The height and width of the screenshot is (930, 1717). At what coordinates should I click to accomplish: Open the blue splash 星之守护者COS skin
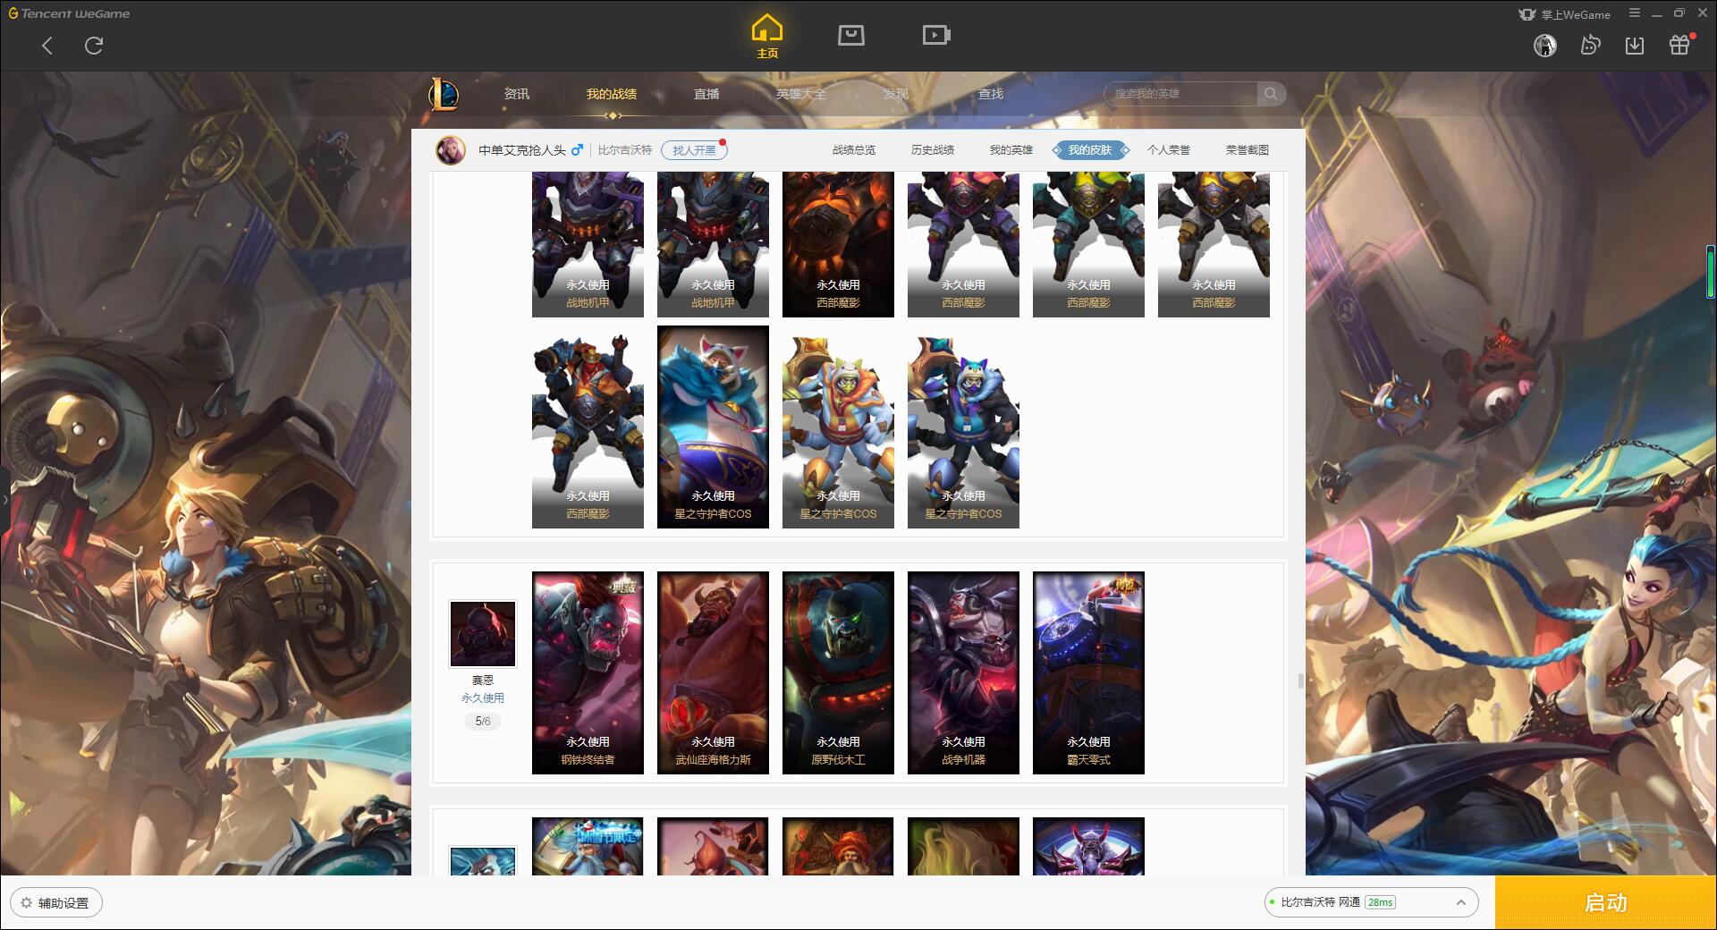tap(713, 427)
